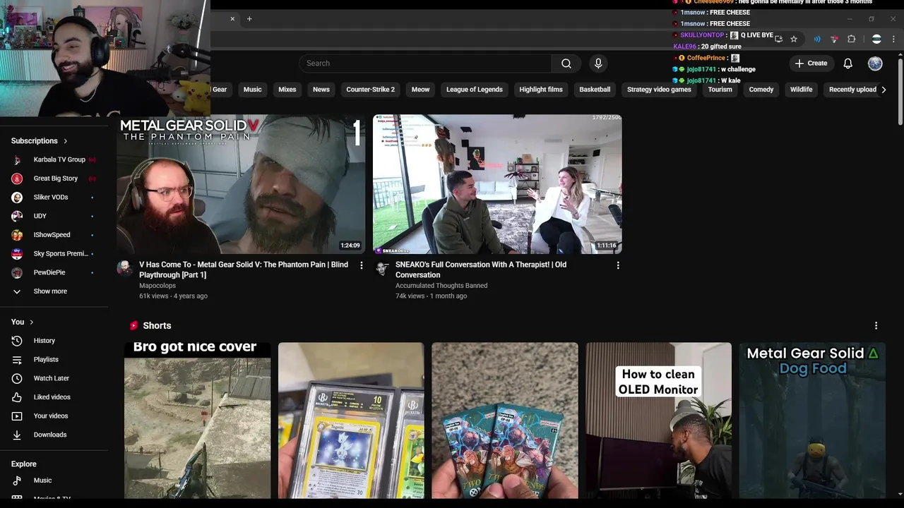Open the Shorts section heading
The height and width of the screenshot is (508, 904).
tap(157, 325)
